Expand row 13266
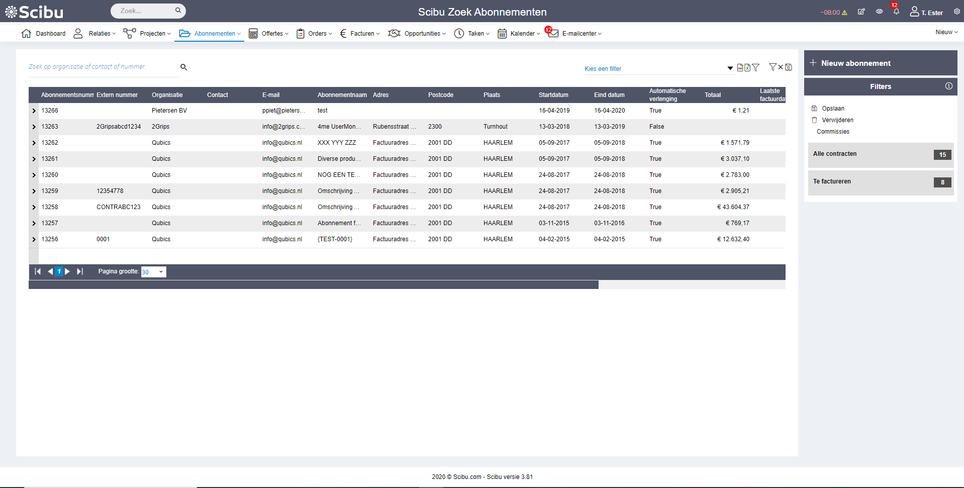Screen dimensions: 964x488 point(34,111)
